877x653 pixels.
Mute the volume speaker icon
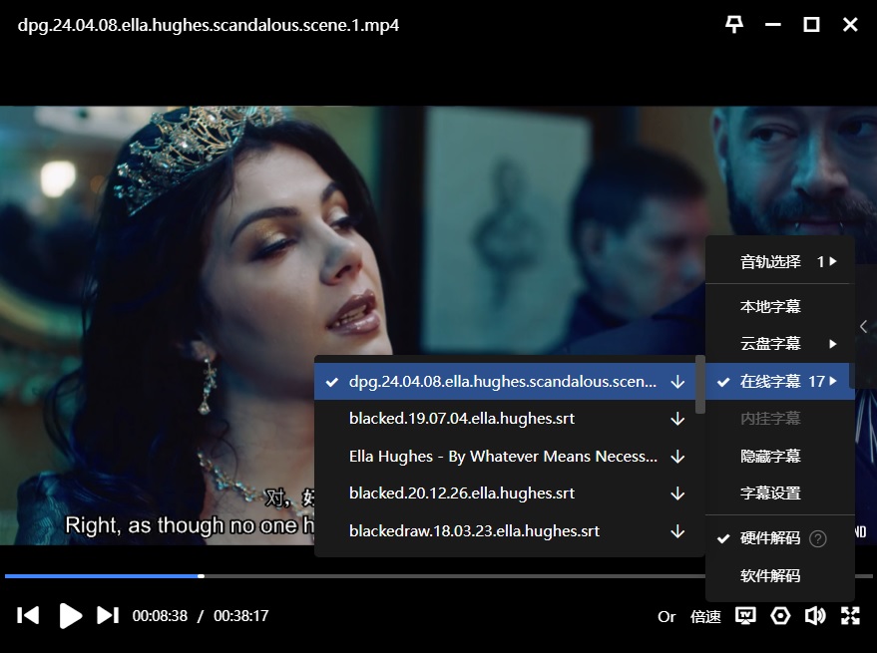click(x=815, y=616)
